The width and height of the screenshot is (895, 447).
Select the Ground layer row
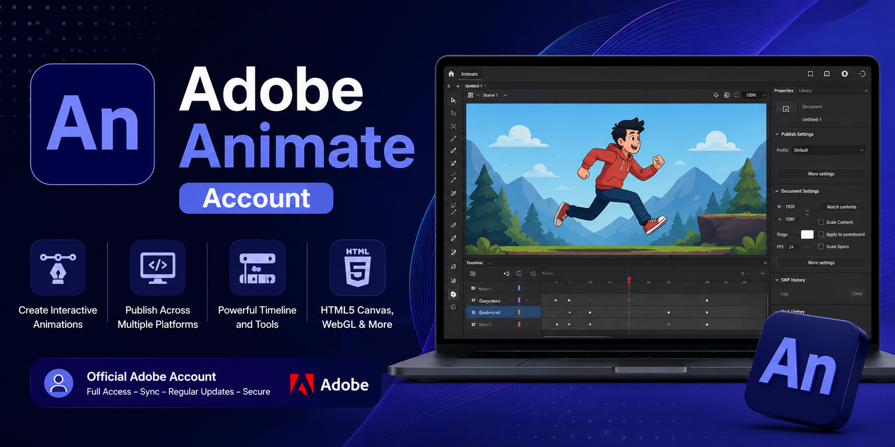click(504, 325)
